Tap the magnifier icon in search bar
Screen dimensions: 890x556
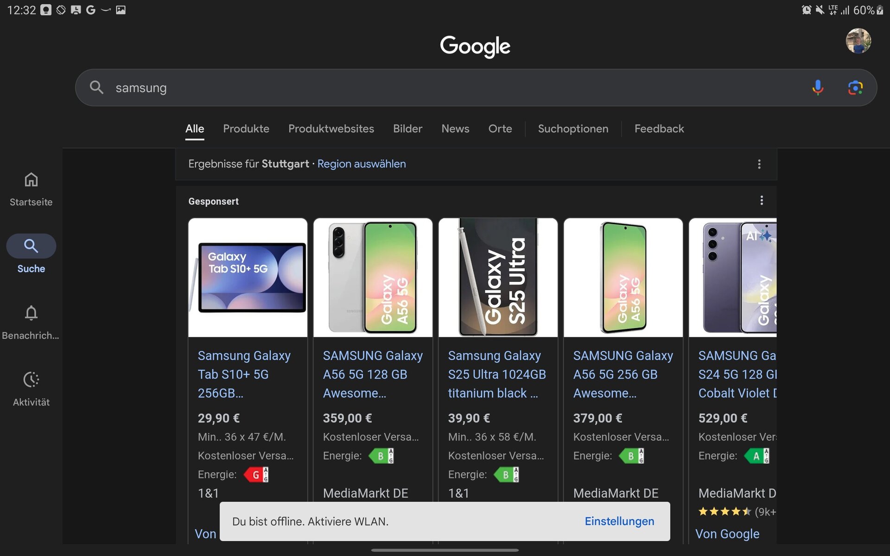pos(96,88)
